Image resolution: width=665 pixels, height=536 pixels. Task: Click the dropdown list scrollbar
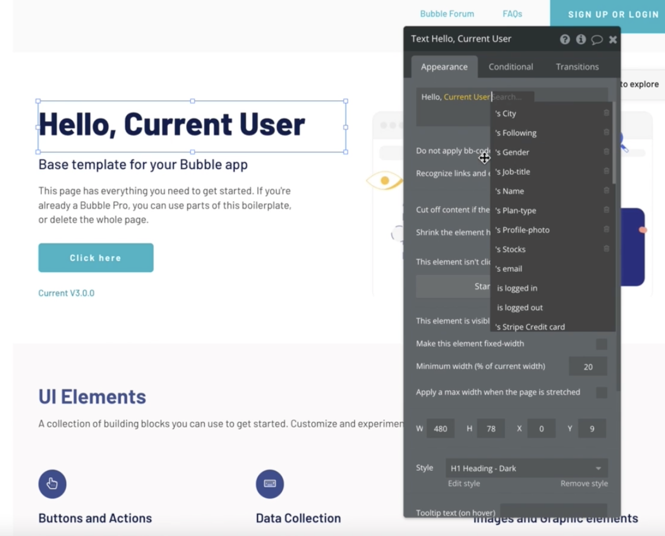click(x=614, y=143)
